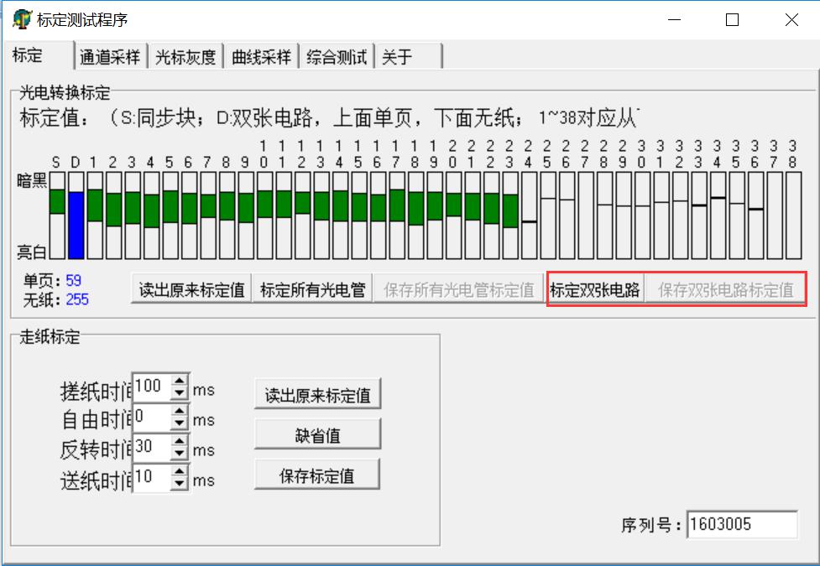Switch to the 标定 tab

pyautogui.click(x=38, y=55)
